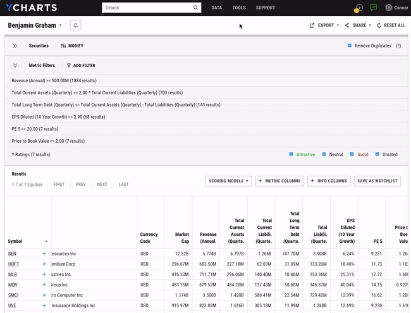Click the Reset All circular arrow icon

coord(379,25)
